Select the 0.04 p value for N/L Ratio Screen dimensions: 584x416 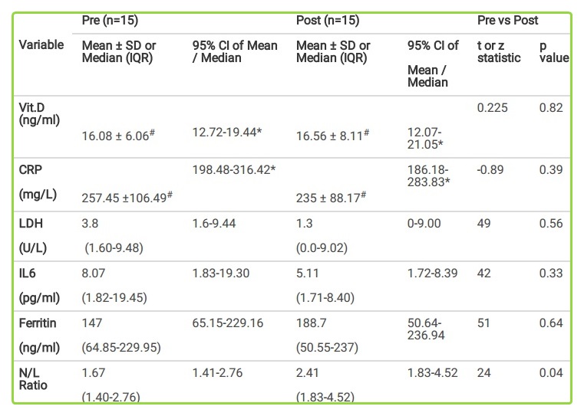pyautogui.click(x=553, y=372)
